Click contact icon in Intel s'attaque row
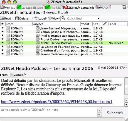Viewport: 128px width, 121px height. [8, 36]
